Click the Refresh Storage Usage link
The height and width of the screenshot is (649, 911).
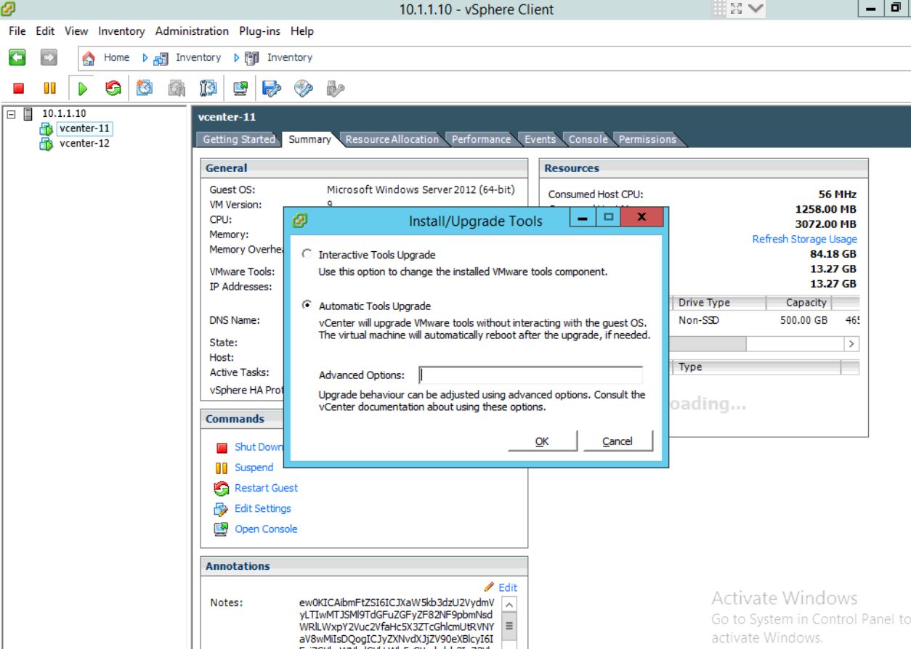804,239
